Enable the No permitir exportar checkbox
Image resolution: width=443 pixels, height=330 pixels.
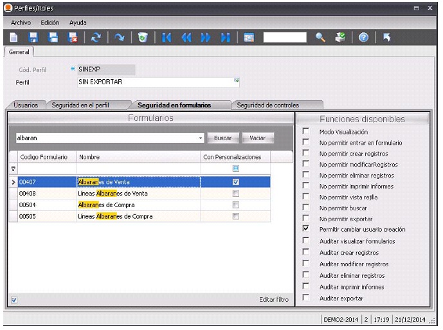306,219
